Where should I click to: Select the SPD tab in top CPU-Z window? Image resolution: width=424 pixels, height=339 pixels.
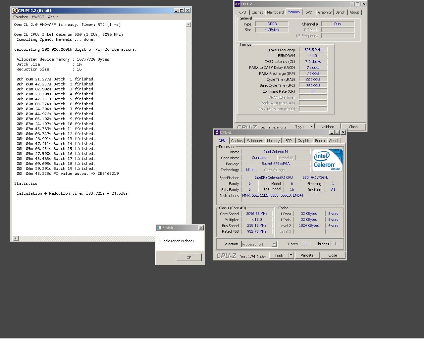pos(309,12)
